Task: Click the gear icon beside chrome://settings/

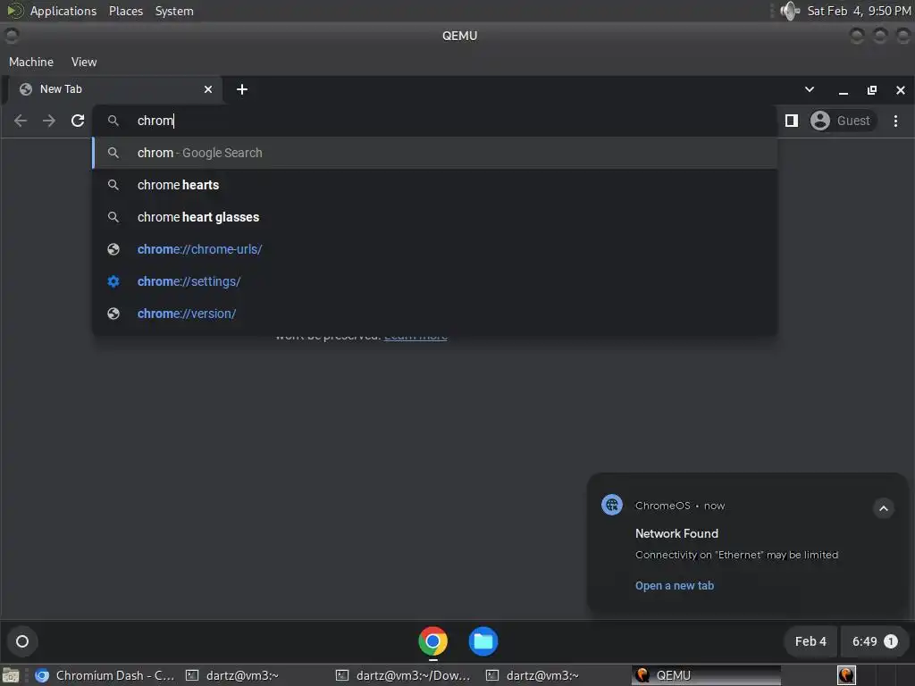Action: coord(113,281)
